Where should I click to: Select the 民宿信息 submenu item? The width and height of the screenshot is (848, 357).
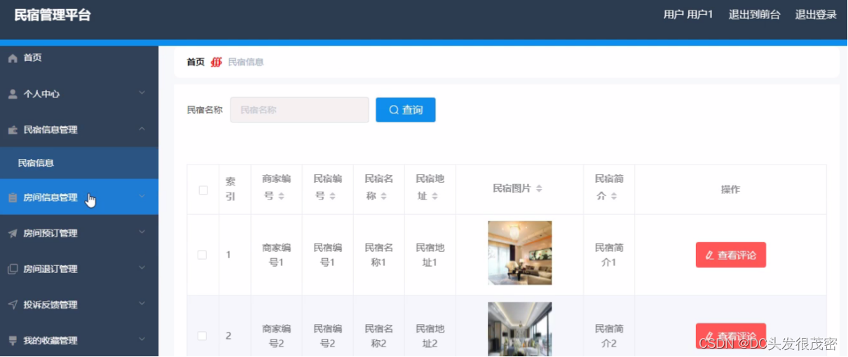(x=79, y=163)
